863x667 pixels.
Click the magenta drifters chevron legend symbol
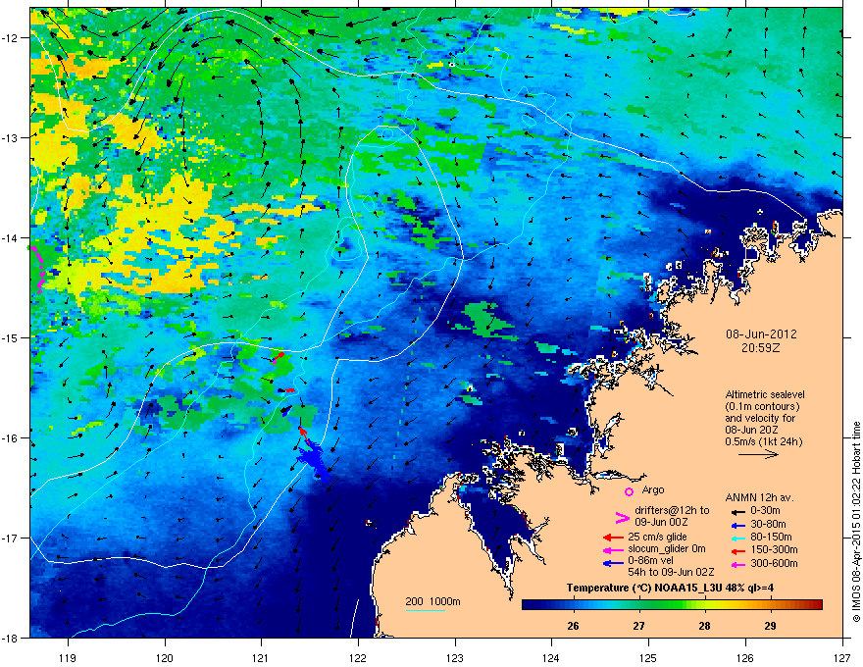click(622, 517)
